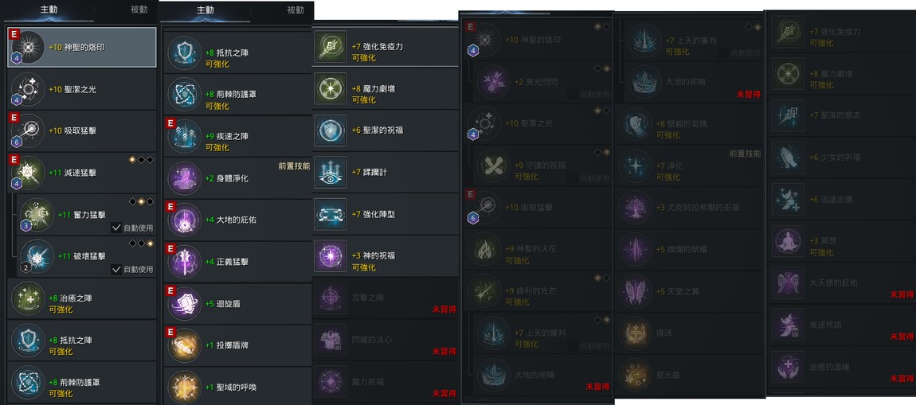Image resolution: width=916 pixels, height=405 pixels.
Task: Open the 蹂躪計 passive skill icon
Action: tap(331, 172)
